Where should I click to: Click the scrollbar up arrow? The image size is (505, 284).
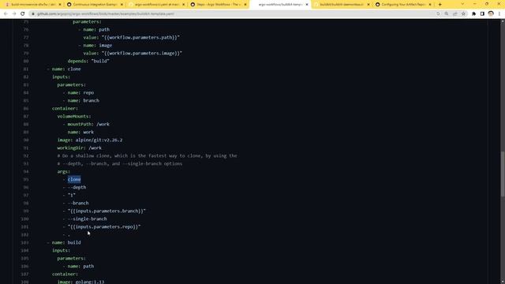503,21
